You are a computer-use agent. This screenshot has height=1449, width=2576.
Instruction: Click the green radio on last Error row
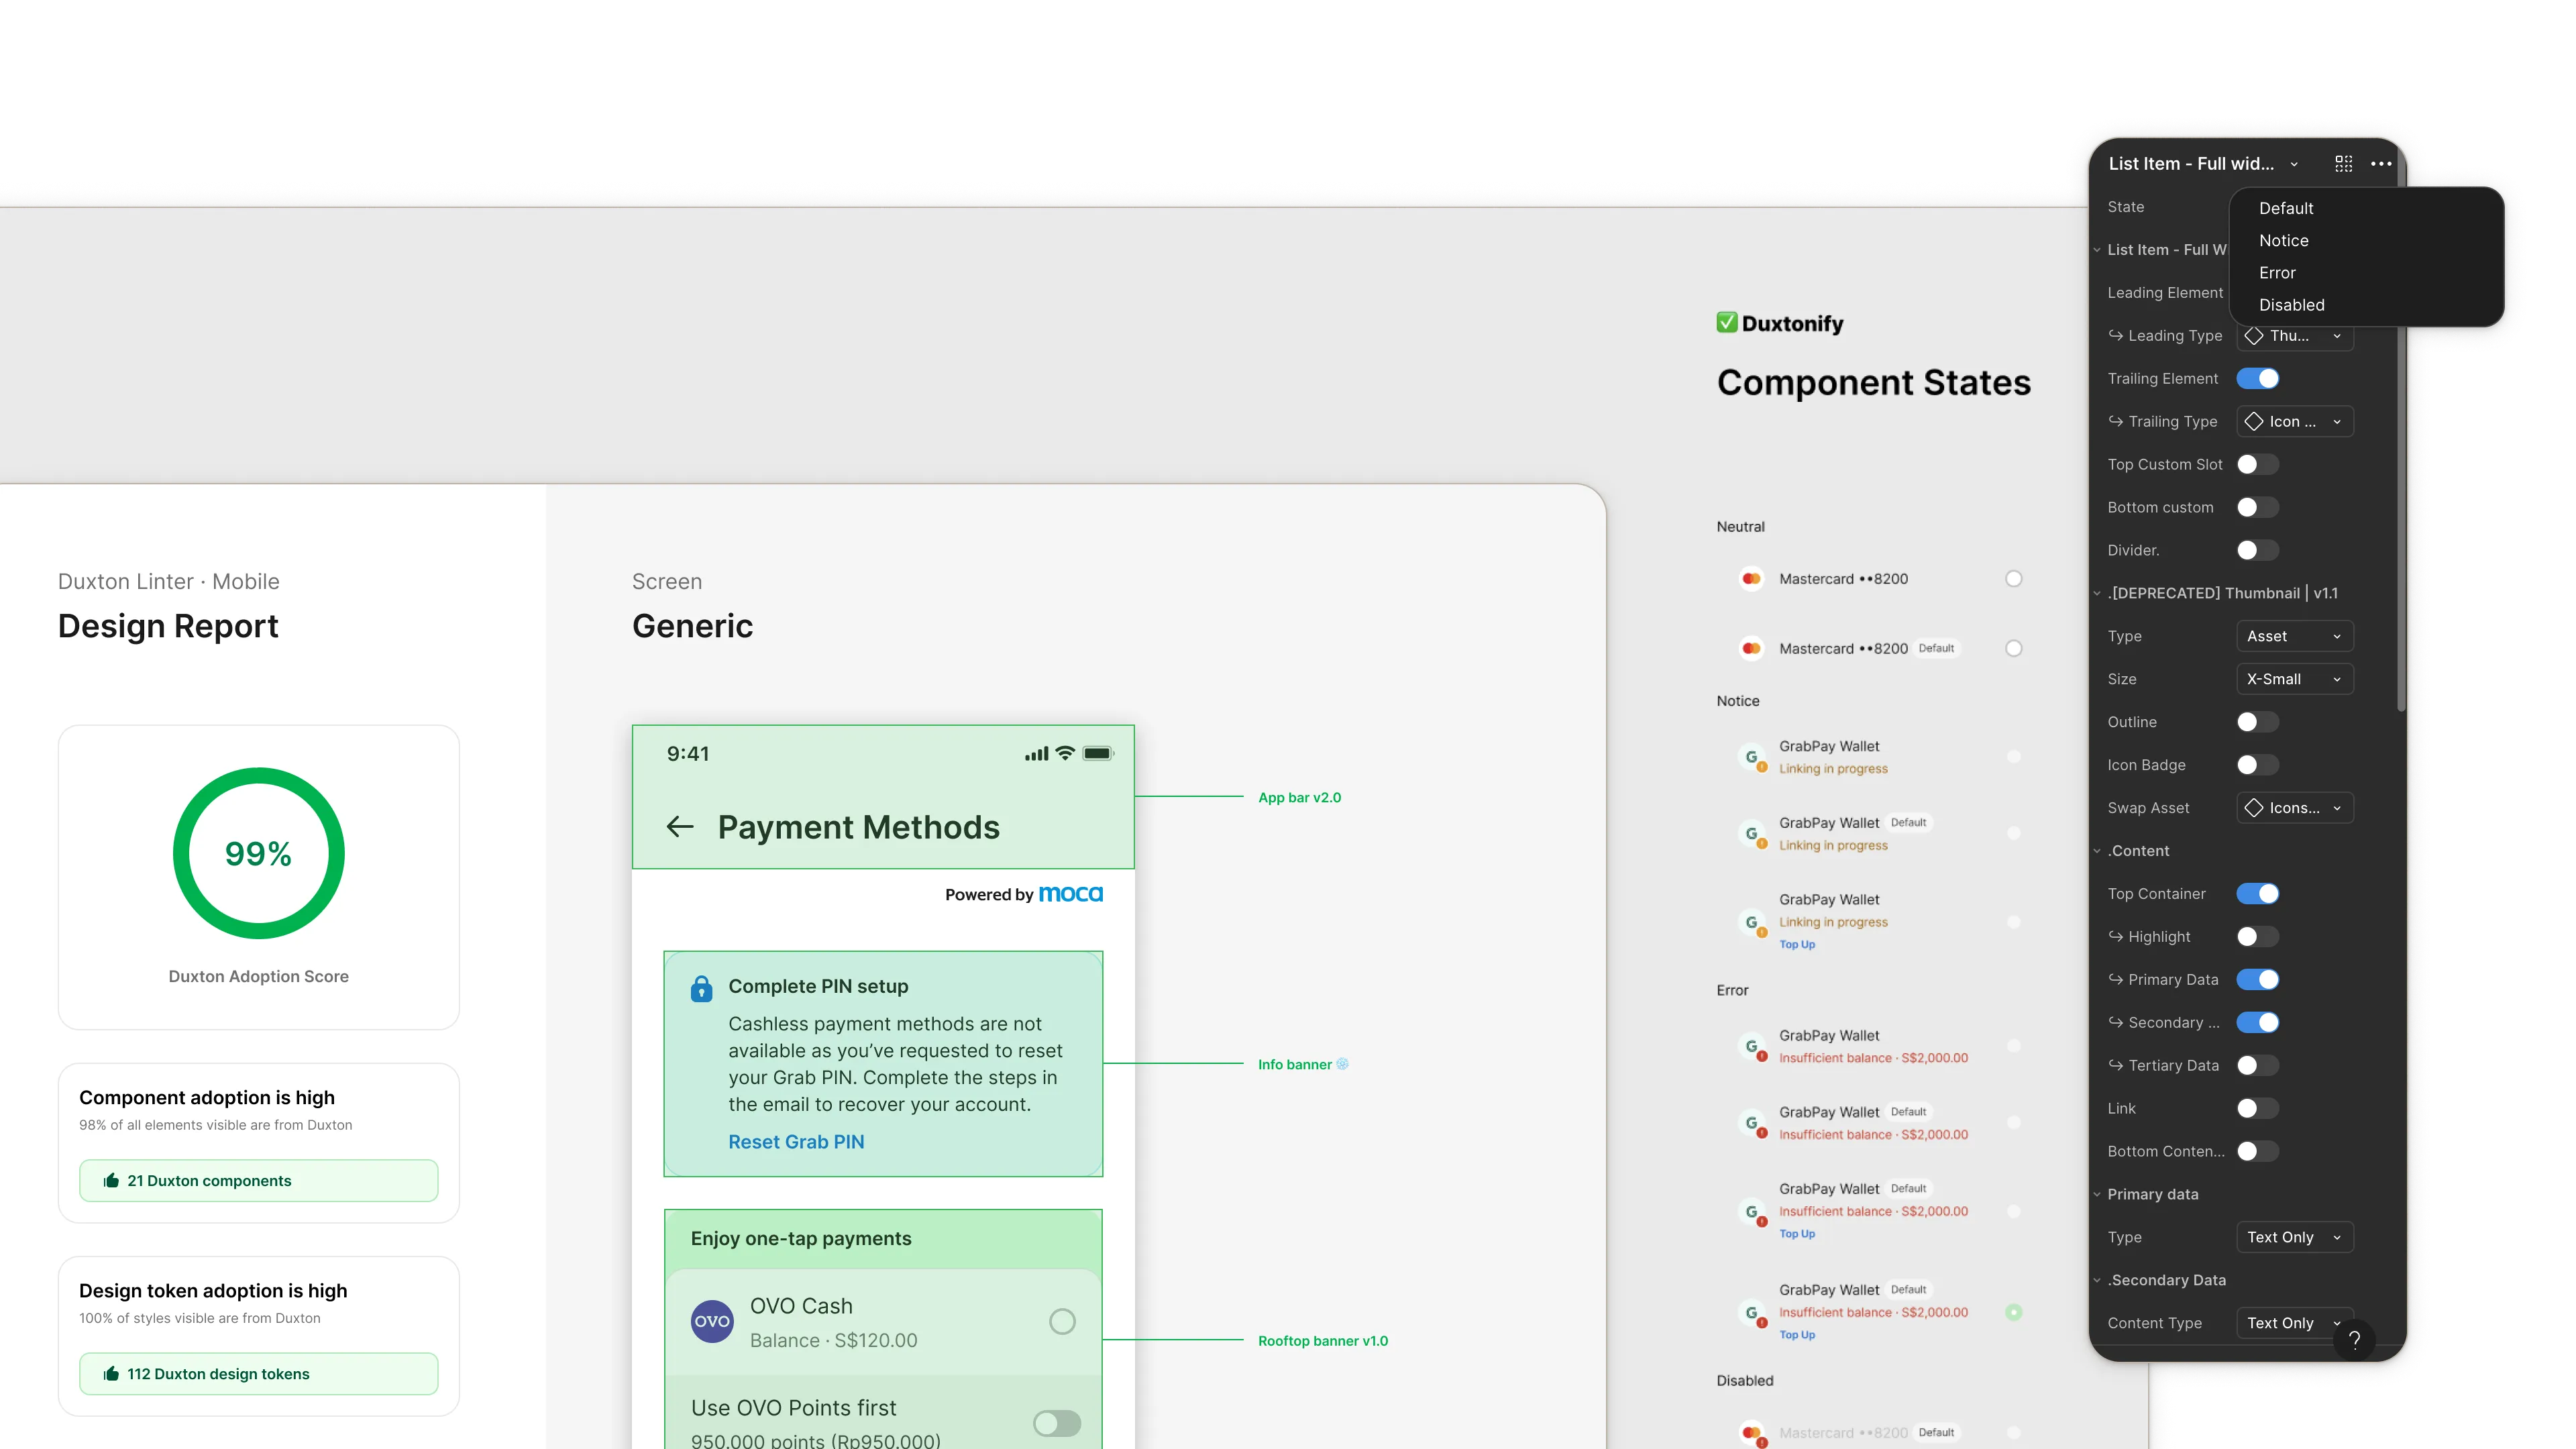pos(2014,1312)
